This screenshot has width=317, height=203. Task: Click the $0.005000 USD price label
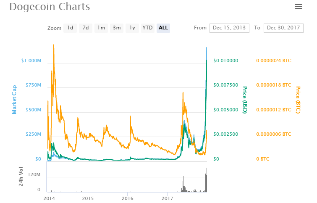(x=226, y=110)
